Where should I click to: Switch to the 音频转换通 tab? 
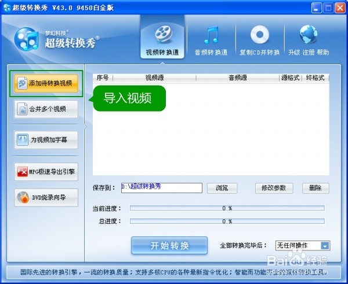211,40
